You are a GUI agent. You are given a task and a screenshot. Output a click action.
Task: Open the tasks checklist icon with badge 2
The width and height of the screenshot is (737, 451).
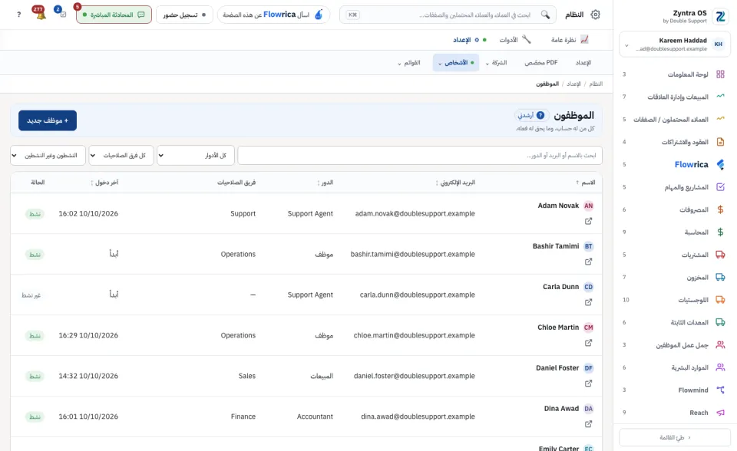(x=63, y=15)
